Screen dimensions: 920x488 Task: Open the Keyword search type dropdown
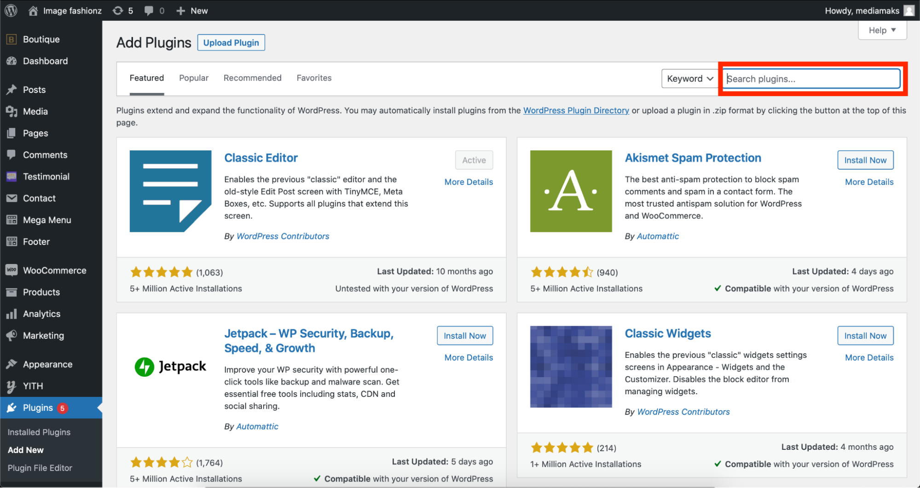coord(690,79)
